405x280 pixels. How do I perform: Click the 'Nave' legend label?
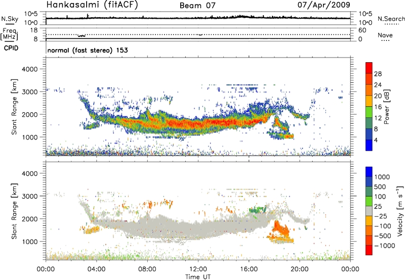pos(385,35)
